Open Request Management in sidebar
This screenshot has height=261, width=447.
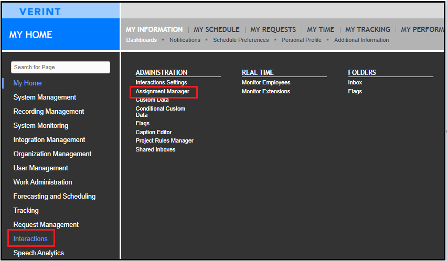pos(46,224)
